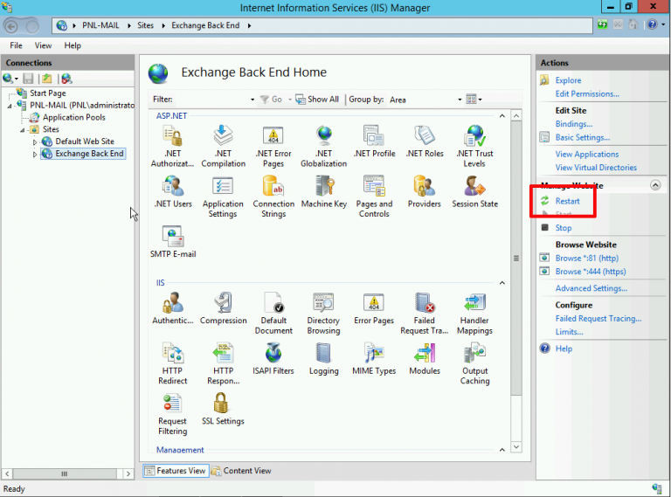671x497 pixels.
Task: Click Browse *:81 (http) link
Action: point(587,259)
